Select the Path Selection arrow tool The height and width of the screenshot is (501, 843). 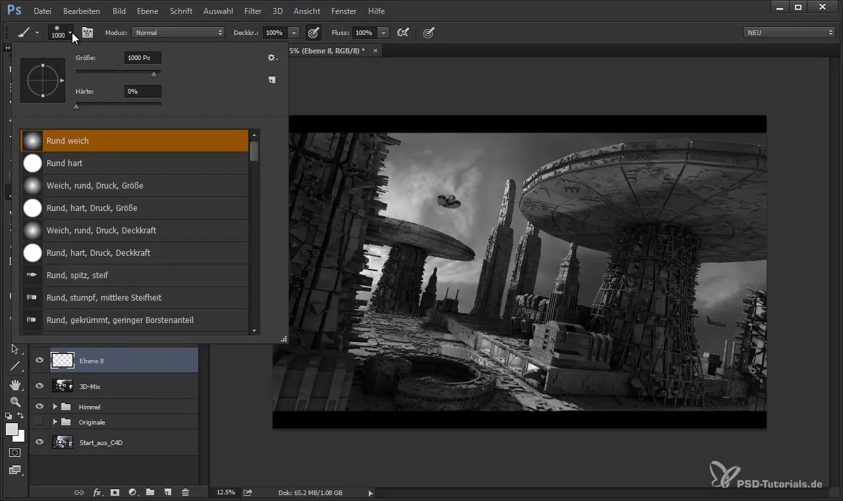15,349
